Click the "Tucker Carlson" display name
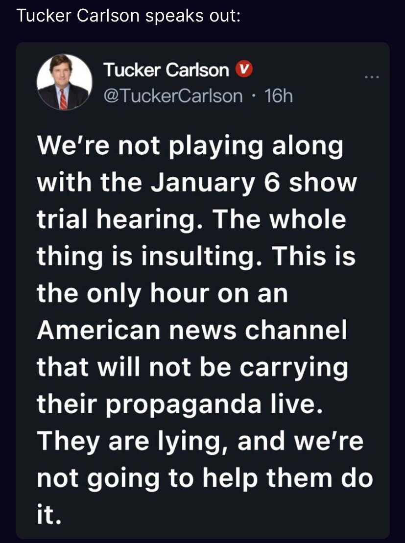The image size is (405, 543). click(166, 71)
